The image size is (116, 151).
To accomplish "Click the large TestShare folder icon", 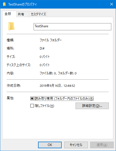I will (11, 26).
